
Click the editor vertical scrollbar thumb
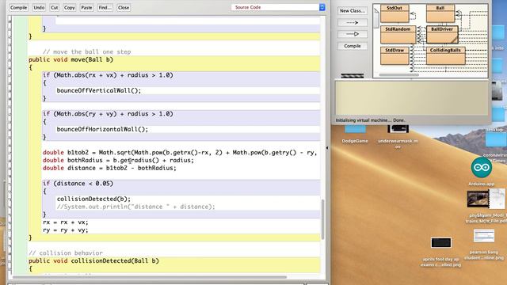(x=322, y=220)
